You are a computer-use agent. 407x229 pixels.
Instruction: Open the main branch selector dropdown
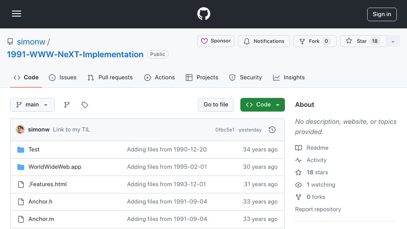(33, 105)
